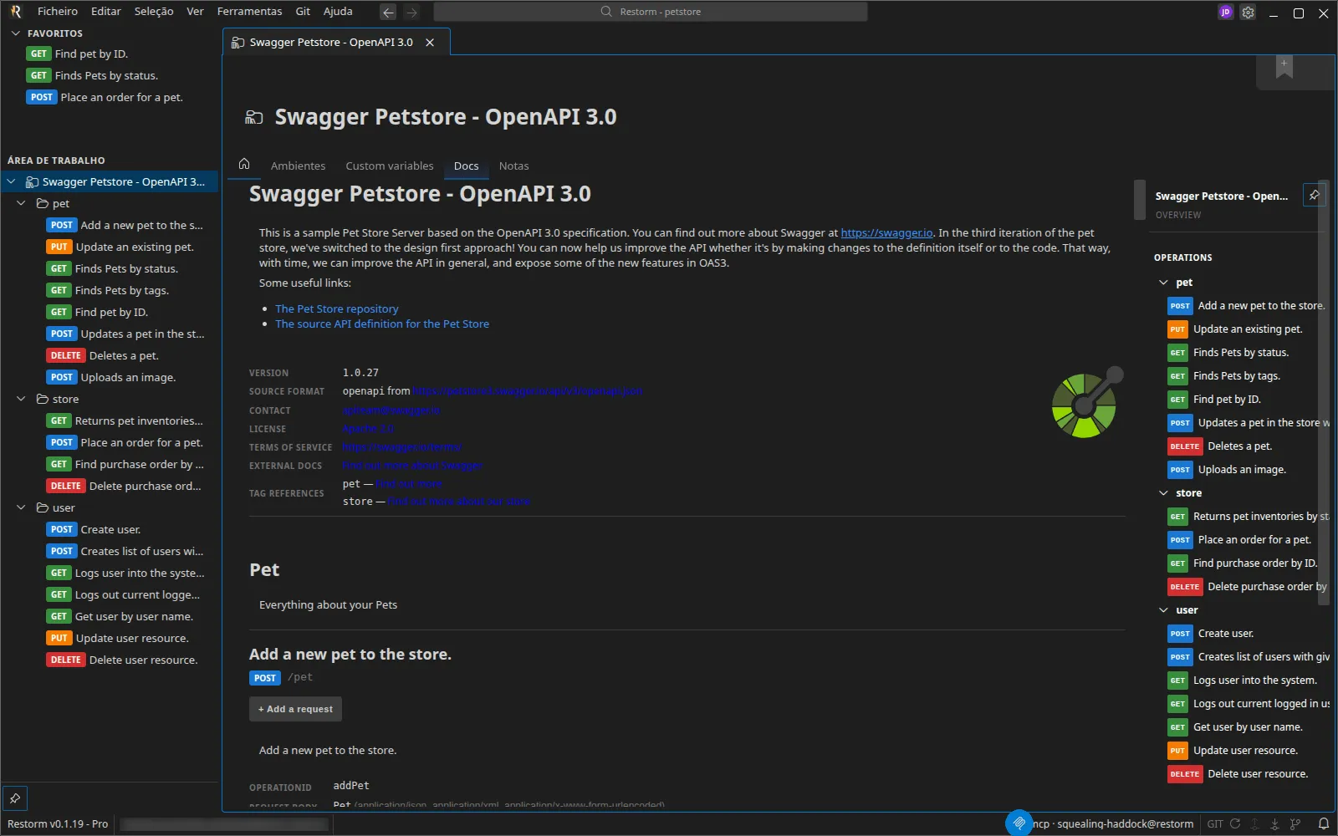Open the Seleção menu
Screen dimensions: 1338x836
click(x=154, y=12)
